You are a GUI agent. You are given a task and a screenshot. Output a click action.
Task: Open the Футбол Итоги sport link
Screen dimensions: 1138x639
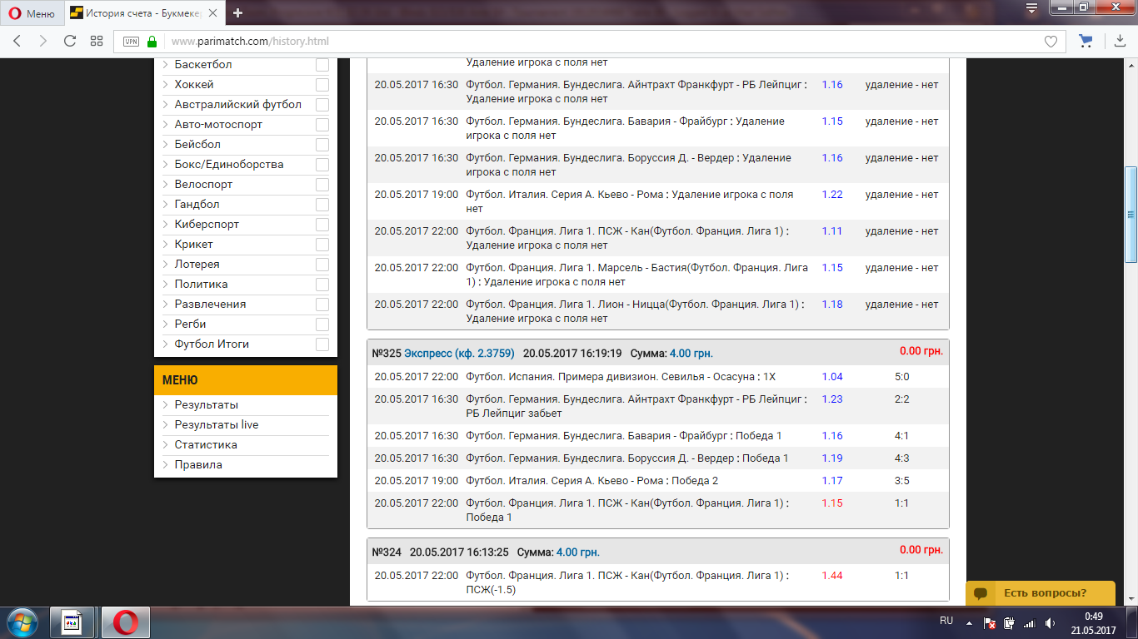coord(212,344)
